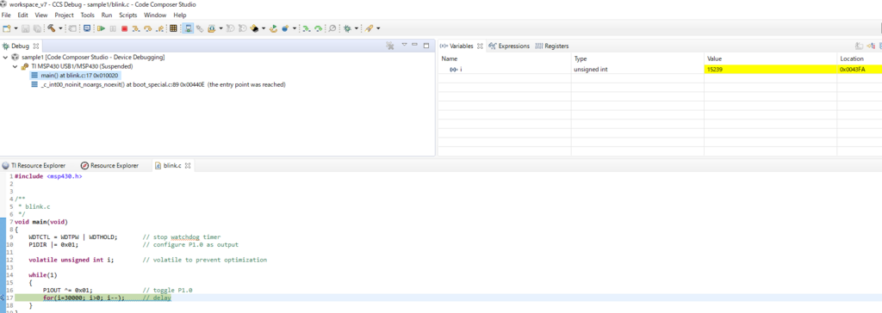
Task: Click the New file toolbar icon
Action: (6, 28)
